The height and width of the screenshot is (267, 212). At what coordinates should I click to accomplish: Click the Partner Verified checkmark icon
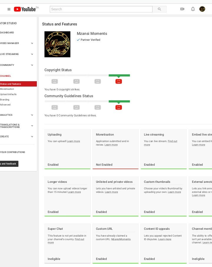point(78,40)
